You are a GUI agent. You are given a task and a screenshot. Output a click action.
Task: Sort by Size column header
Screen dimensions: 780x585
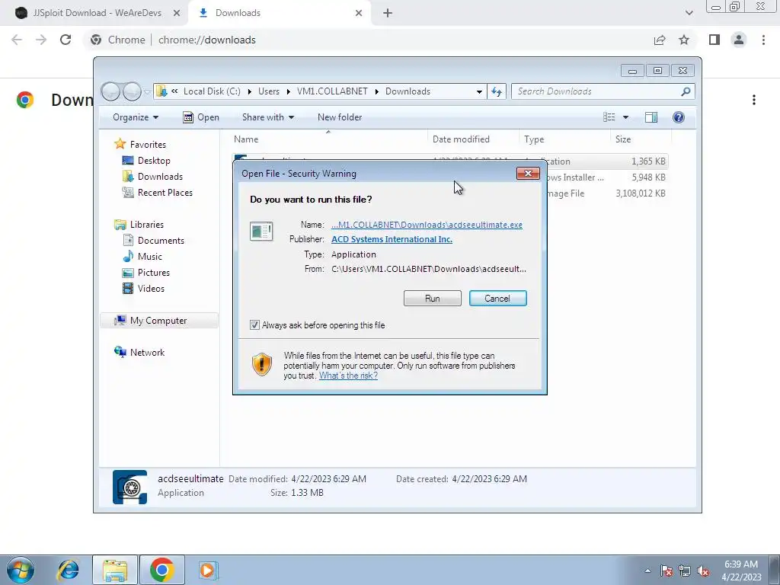(x=641, y=139)
